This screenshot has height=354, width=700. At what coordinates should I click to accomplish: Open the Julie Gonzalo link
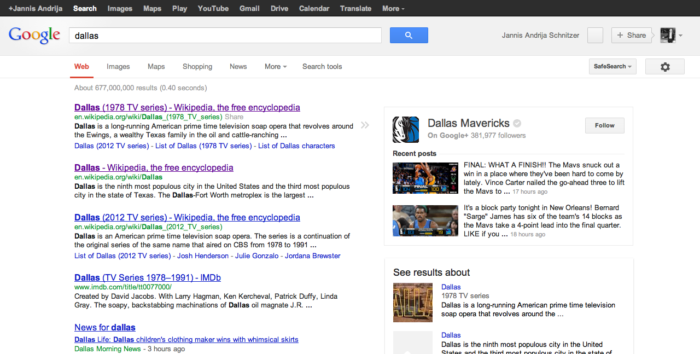(257, 256)
